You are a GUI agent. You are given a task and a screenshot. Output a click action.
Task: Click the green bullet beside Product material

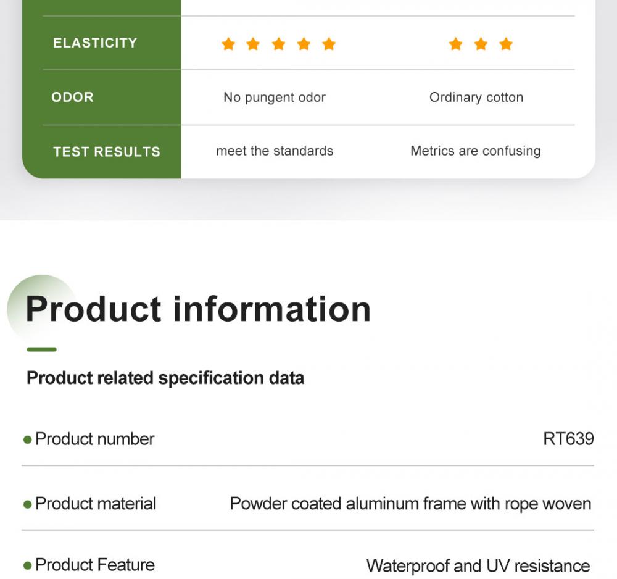coord(28,504)
